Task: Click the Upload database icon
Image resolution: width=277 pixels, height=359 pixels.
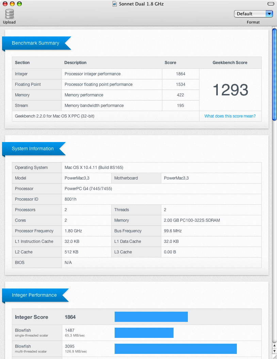Action: pos(10,14)
